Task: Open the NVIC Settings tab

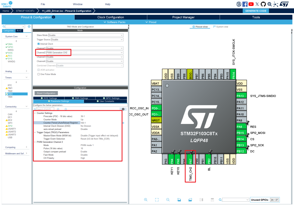Action: (49, 98)
